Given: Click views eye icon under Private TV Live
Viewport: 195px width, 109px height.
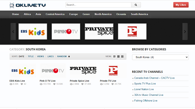Looking at the screenshot, I should pyautogui.click(x=101, y=84).
